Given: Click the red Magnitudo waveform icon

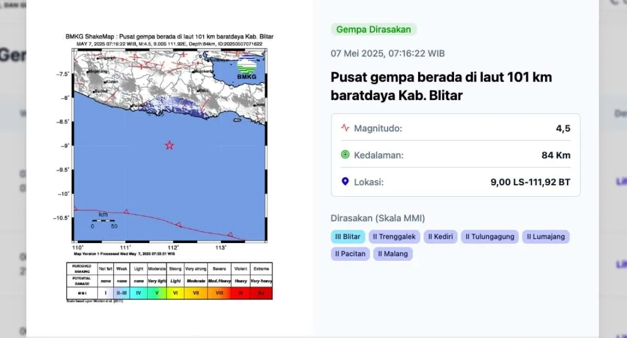Looking at the screenshot, I should (345, 127).
